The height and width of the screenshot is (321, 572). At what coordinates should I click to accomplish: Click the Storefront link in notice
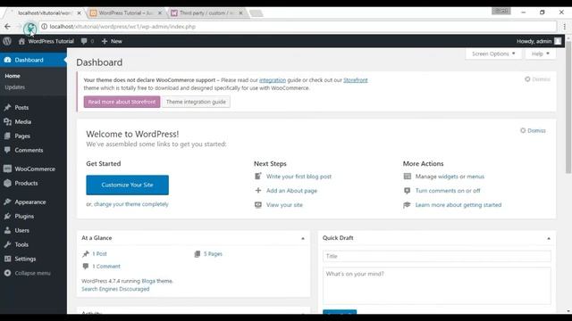click(x=356, y=80)
